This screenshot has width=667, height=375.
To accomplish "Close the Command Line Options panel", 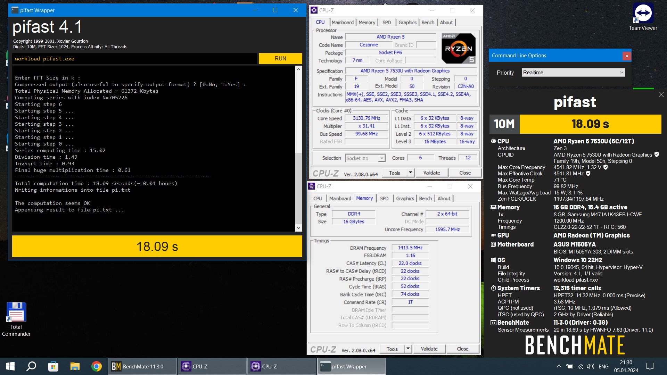I will coord(626,56).
